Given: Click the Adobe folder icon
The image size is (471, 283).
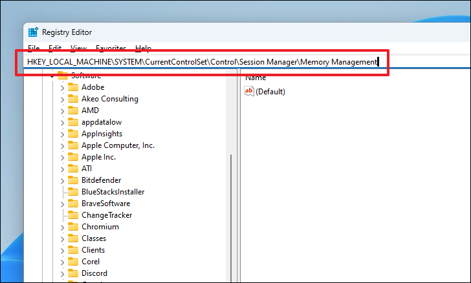Looking at the screenshot, I should point(73,87).
